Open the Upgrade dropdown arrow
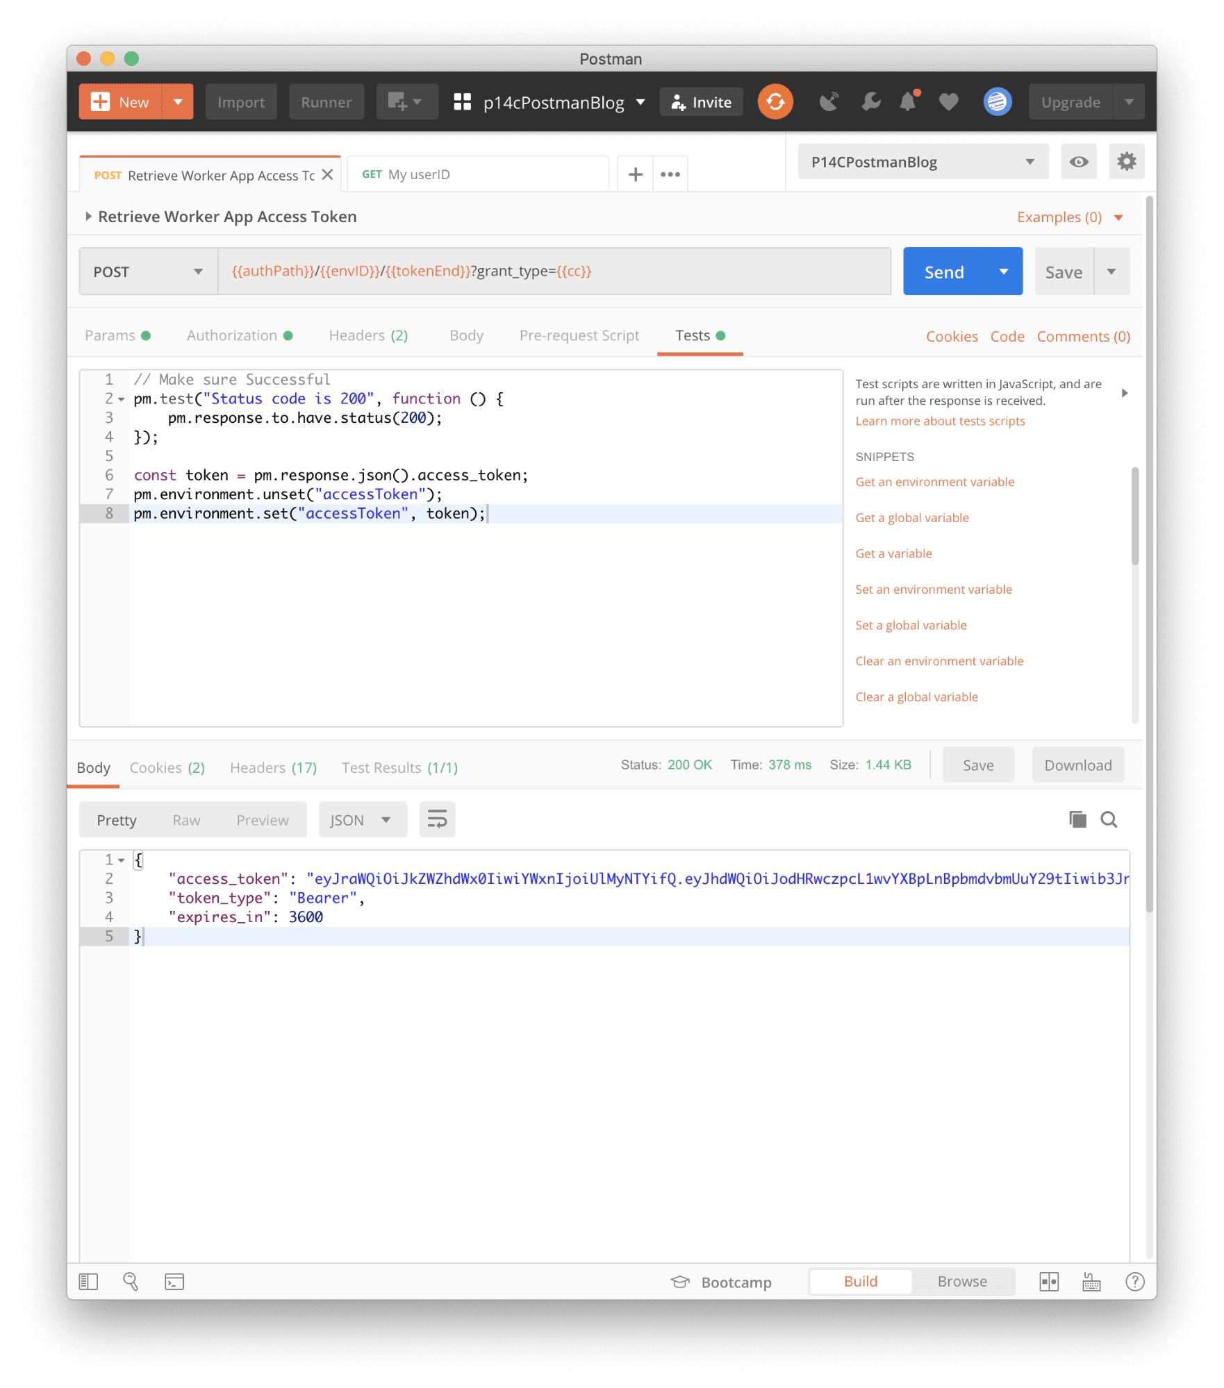The height and width of the screenshot is (1388, 1224). pyautogui.click(x=1129, y=102)
